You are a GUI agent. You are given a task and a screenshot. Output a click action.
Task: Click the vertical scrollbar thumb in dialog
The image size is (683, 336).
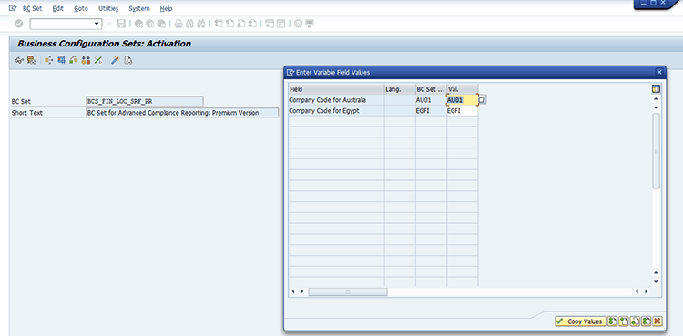[656, 151]
